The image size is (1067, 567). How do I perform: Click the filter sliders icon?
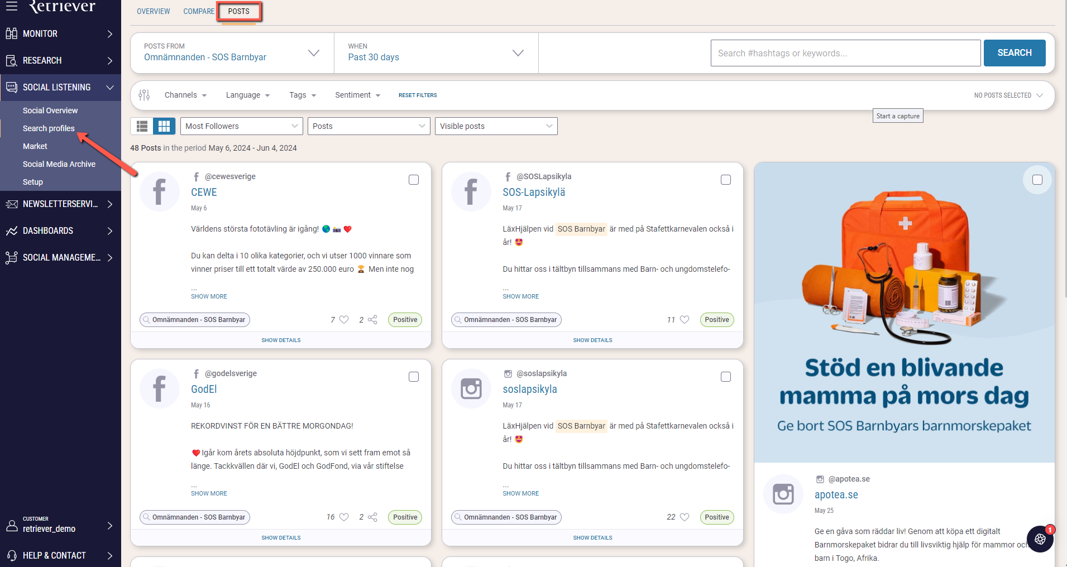point(144,95)
